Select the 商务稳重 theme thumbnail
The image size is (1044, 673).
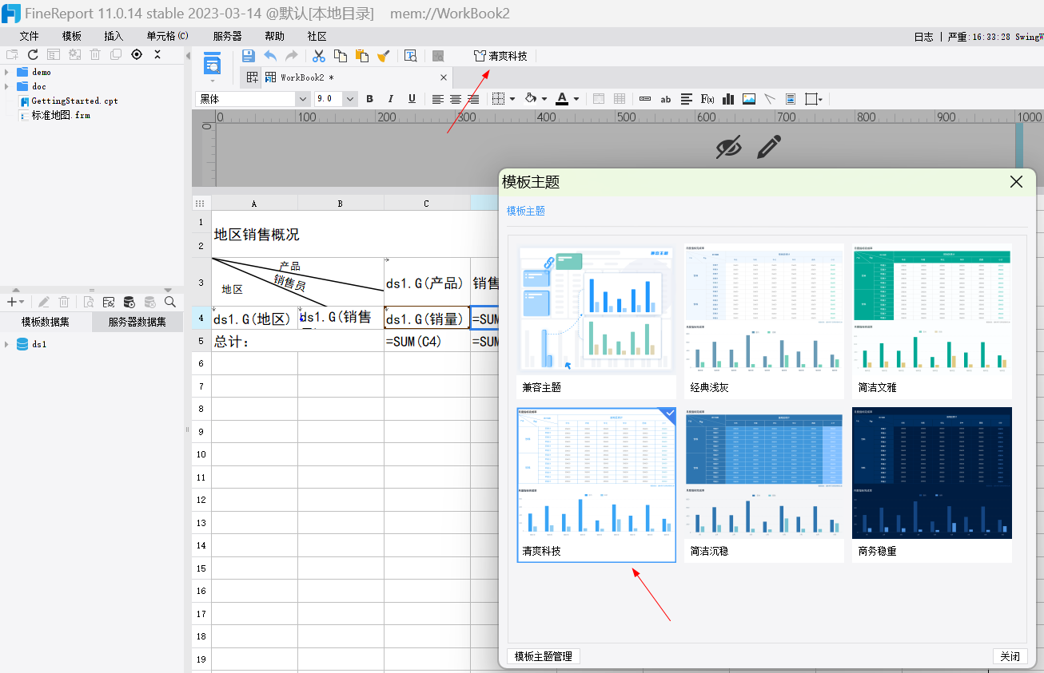point(932,485)
